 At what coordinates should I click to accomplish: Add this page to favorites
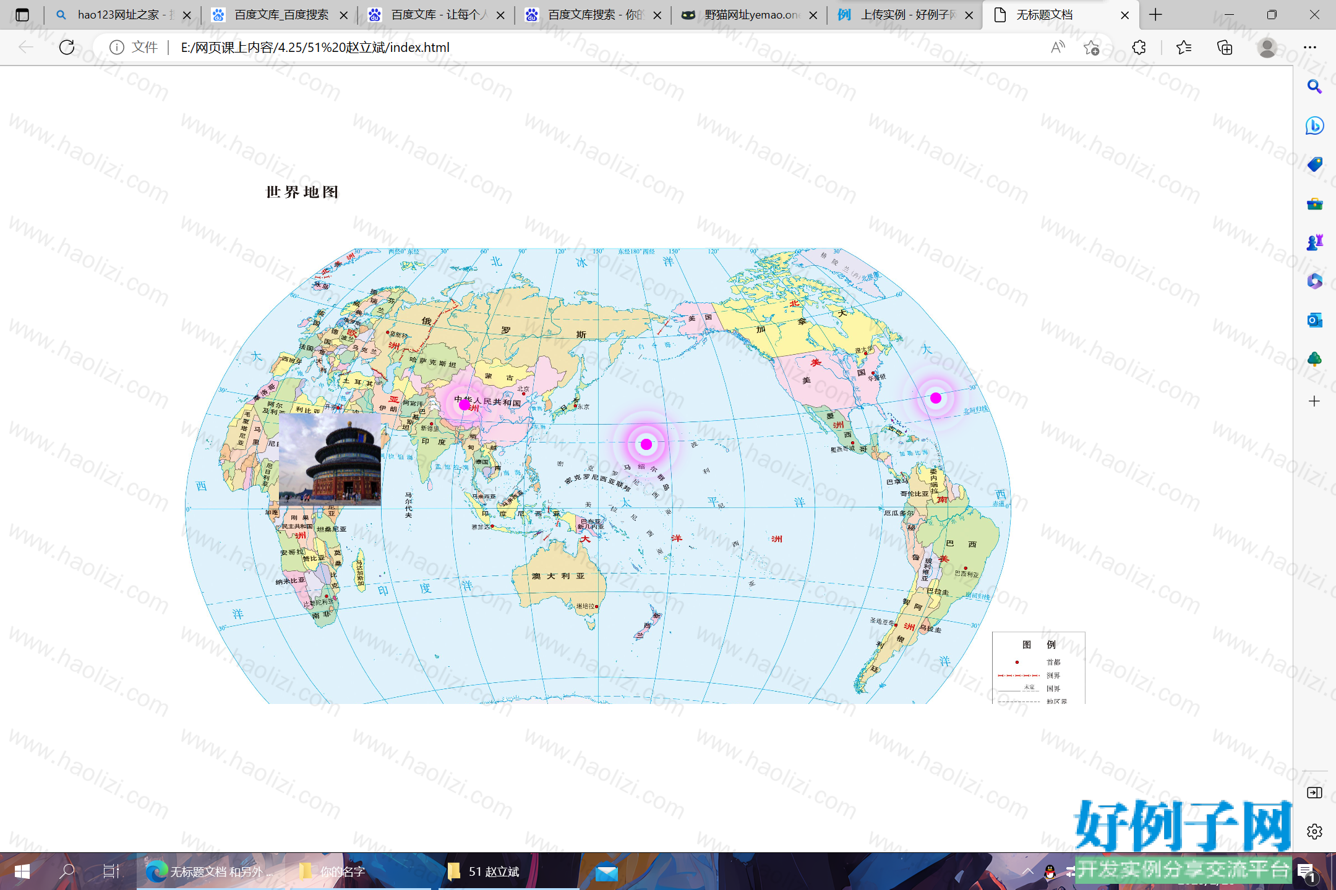[1092, 47]
